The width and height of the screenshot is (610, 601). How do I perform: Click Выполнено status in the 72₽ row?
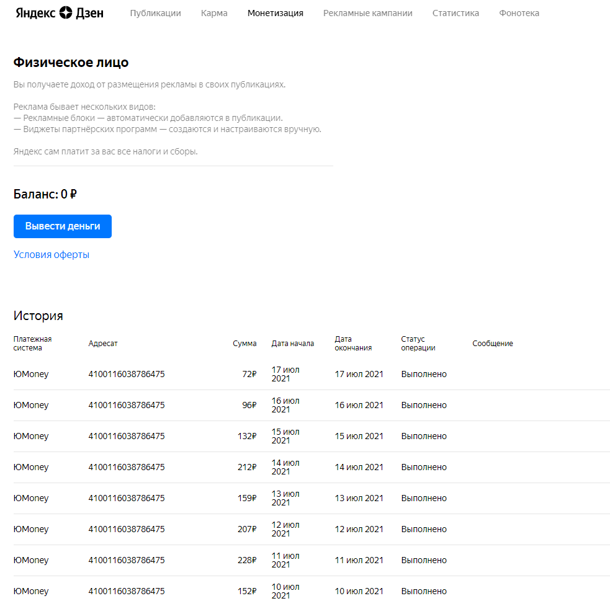pos(424,374)
